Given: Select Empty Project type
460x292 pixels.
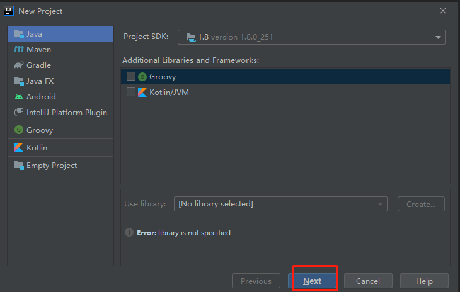Looking at the screenshot, I should (x=60, y=165).
